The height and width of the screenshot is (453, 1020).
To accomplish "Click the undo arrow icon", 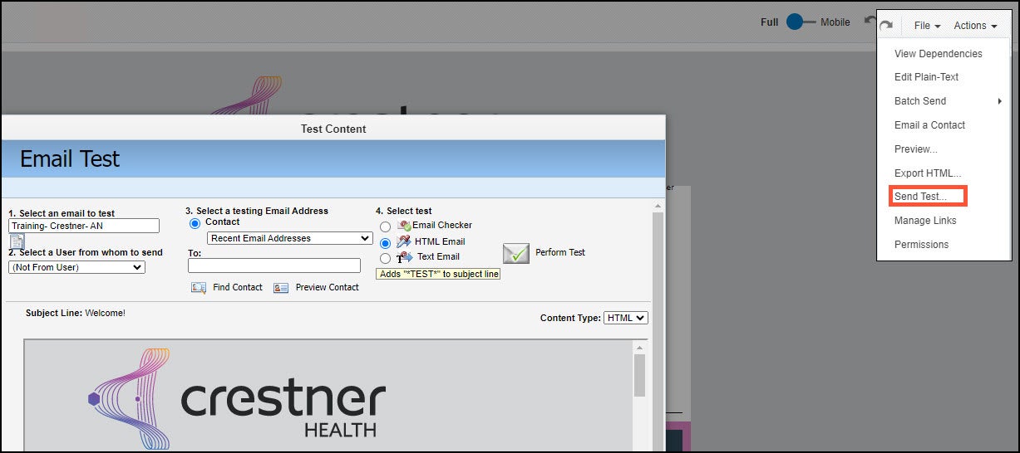I will coord(870,21).
